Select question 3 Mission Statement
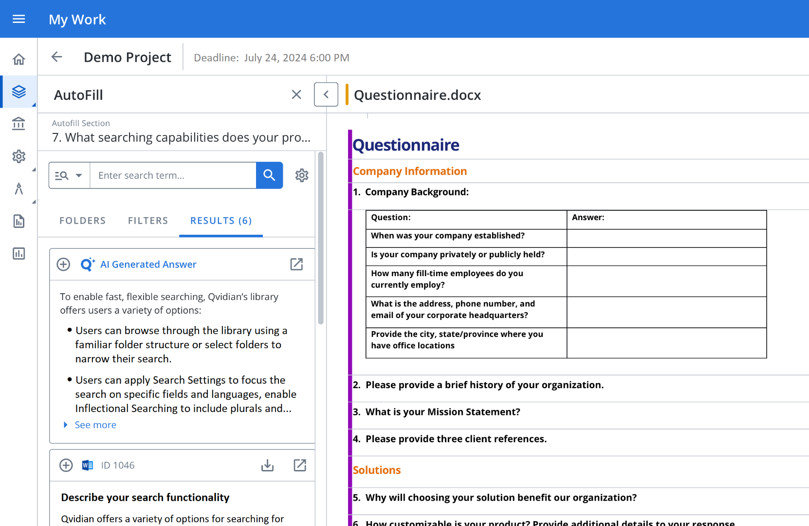Image resolution: width=809 pixels, height=526 pixels. click(437, 412)
